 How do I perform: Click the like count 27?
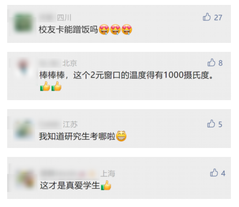click(218, 17)
